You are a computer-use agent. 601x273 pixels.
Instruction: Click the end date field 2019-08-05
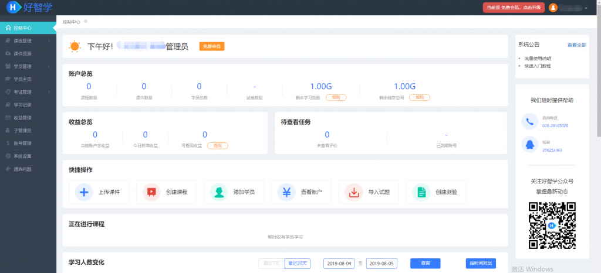[381, 264]
